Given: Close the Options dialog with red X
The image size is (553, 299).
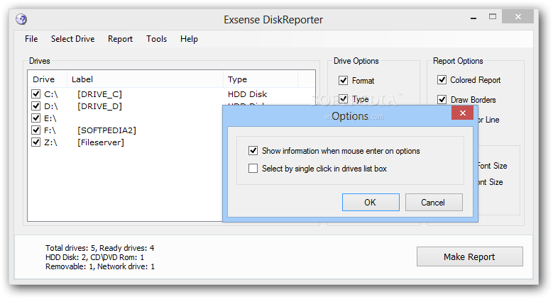Looking at the screenshot, I should coord(463,113).
